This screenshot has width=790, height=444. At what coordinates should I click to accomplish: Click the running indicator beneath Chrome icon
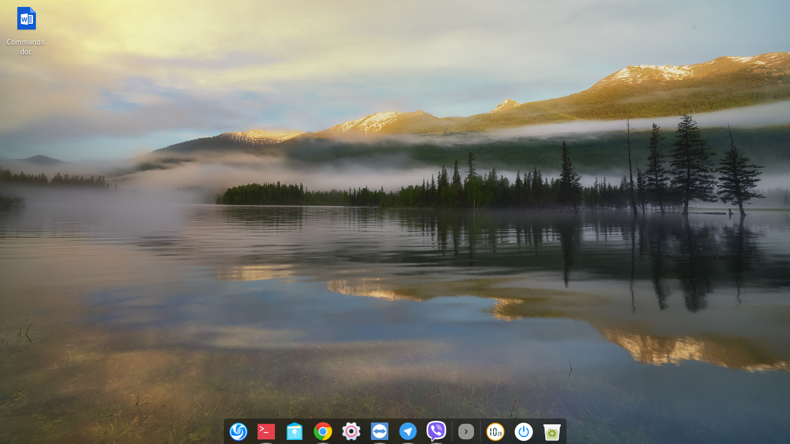[323, 443]
